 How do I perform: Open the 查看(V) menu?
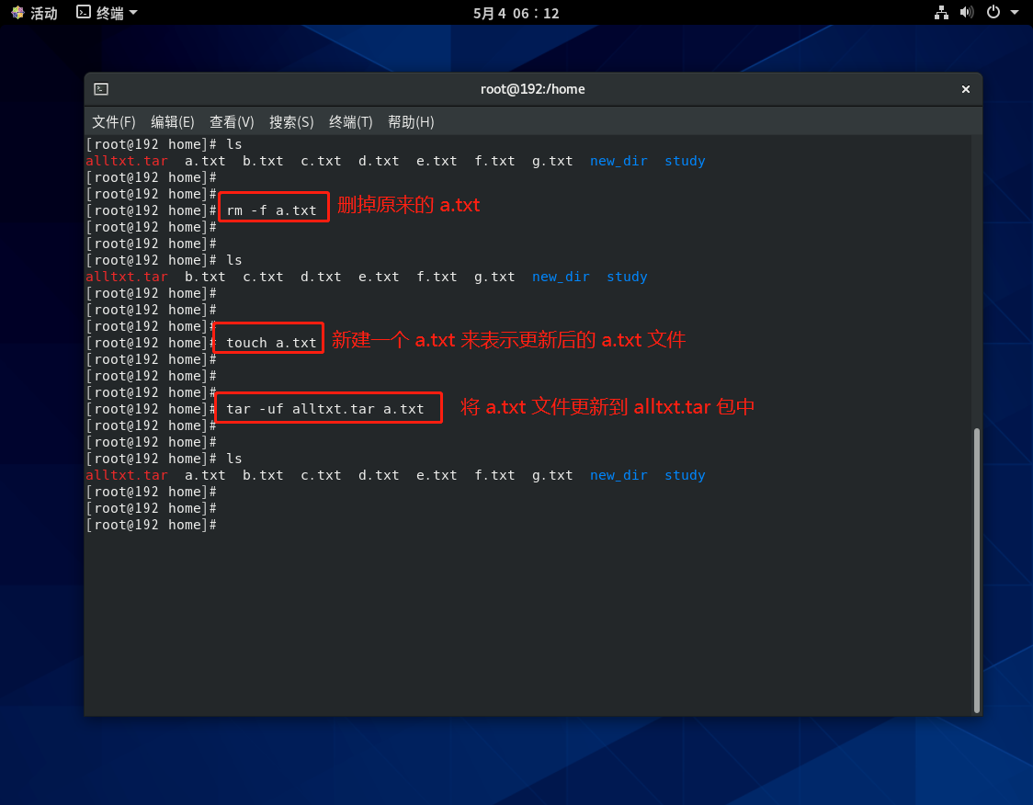[x=232, y=122]
